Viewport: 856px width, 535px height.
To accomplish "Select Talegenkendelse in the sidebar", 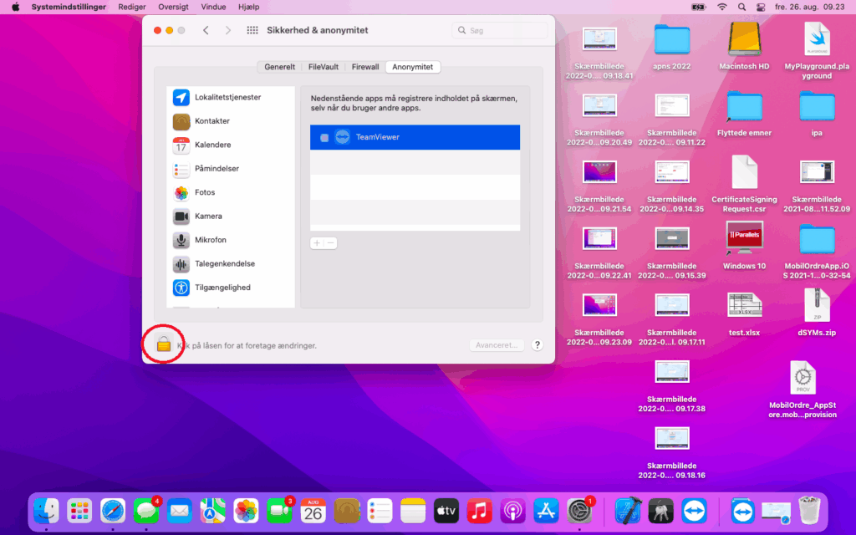I will click(224, 264).
